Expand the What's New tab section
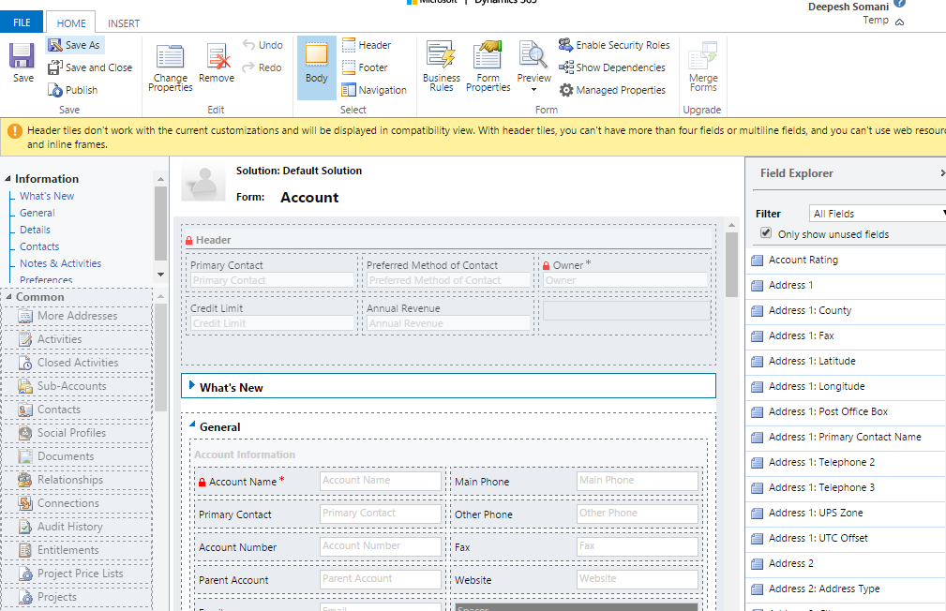This screenshot has width=946, height=611. tap(192, 385)
